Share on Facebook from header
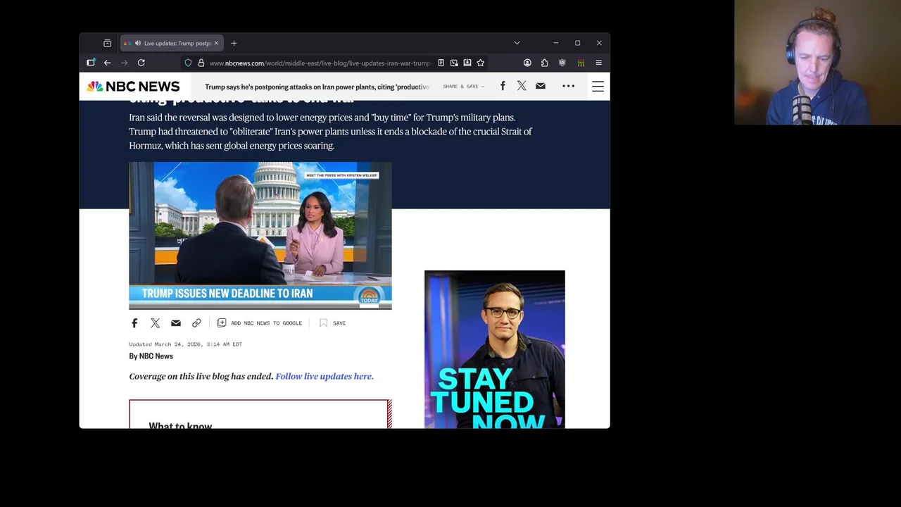The image size is (901, 507). click(x=503, y=86)
